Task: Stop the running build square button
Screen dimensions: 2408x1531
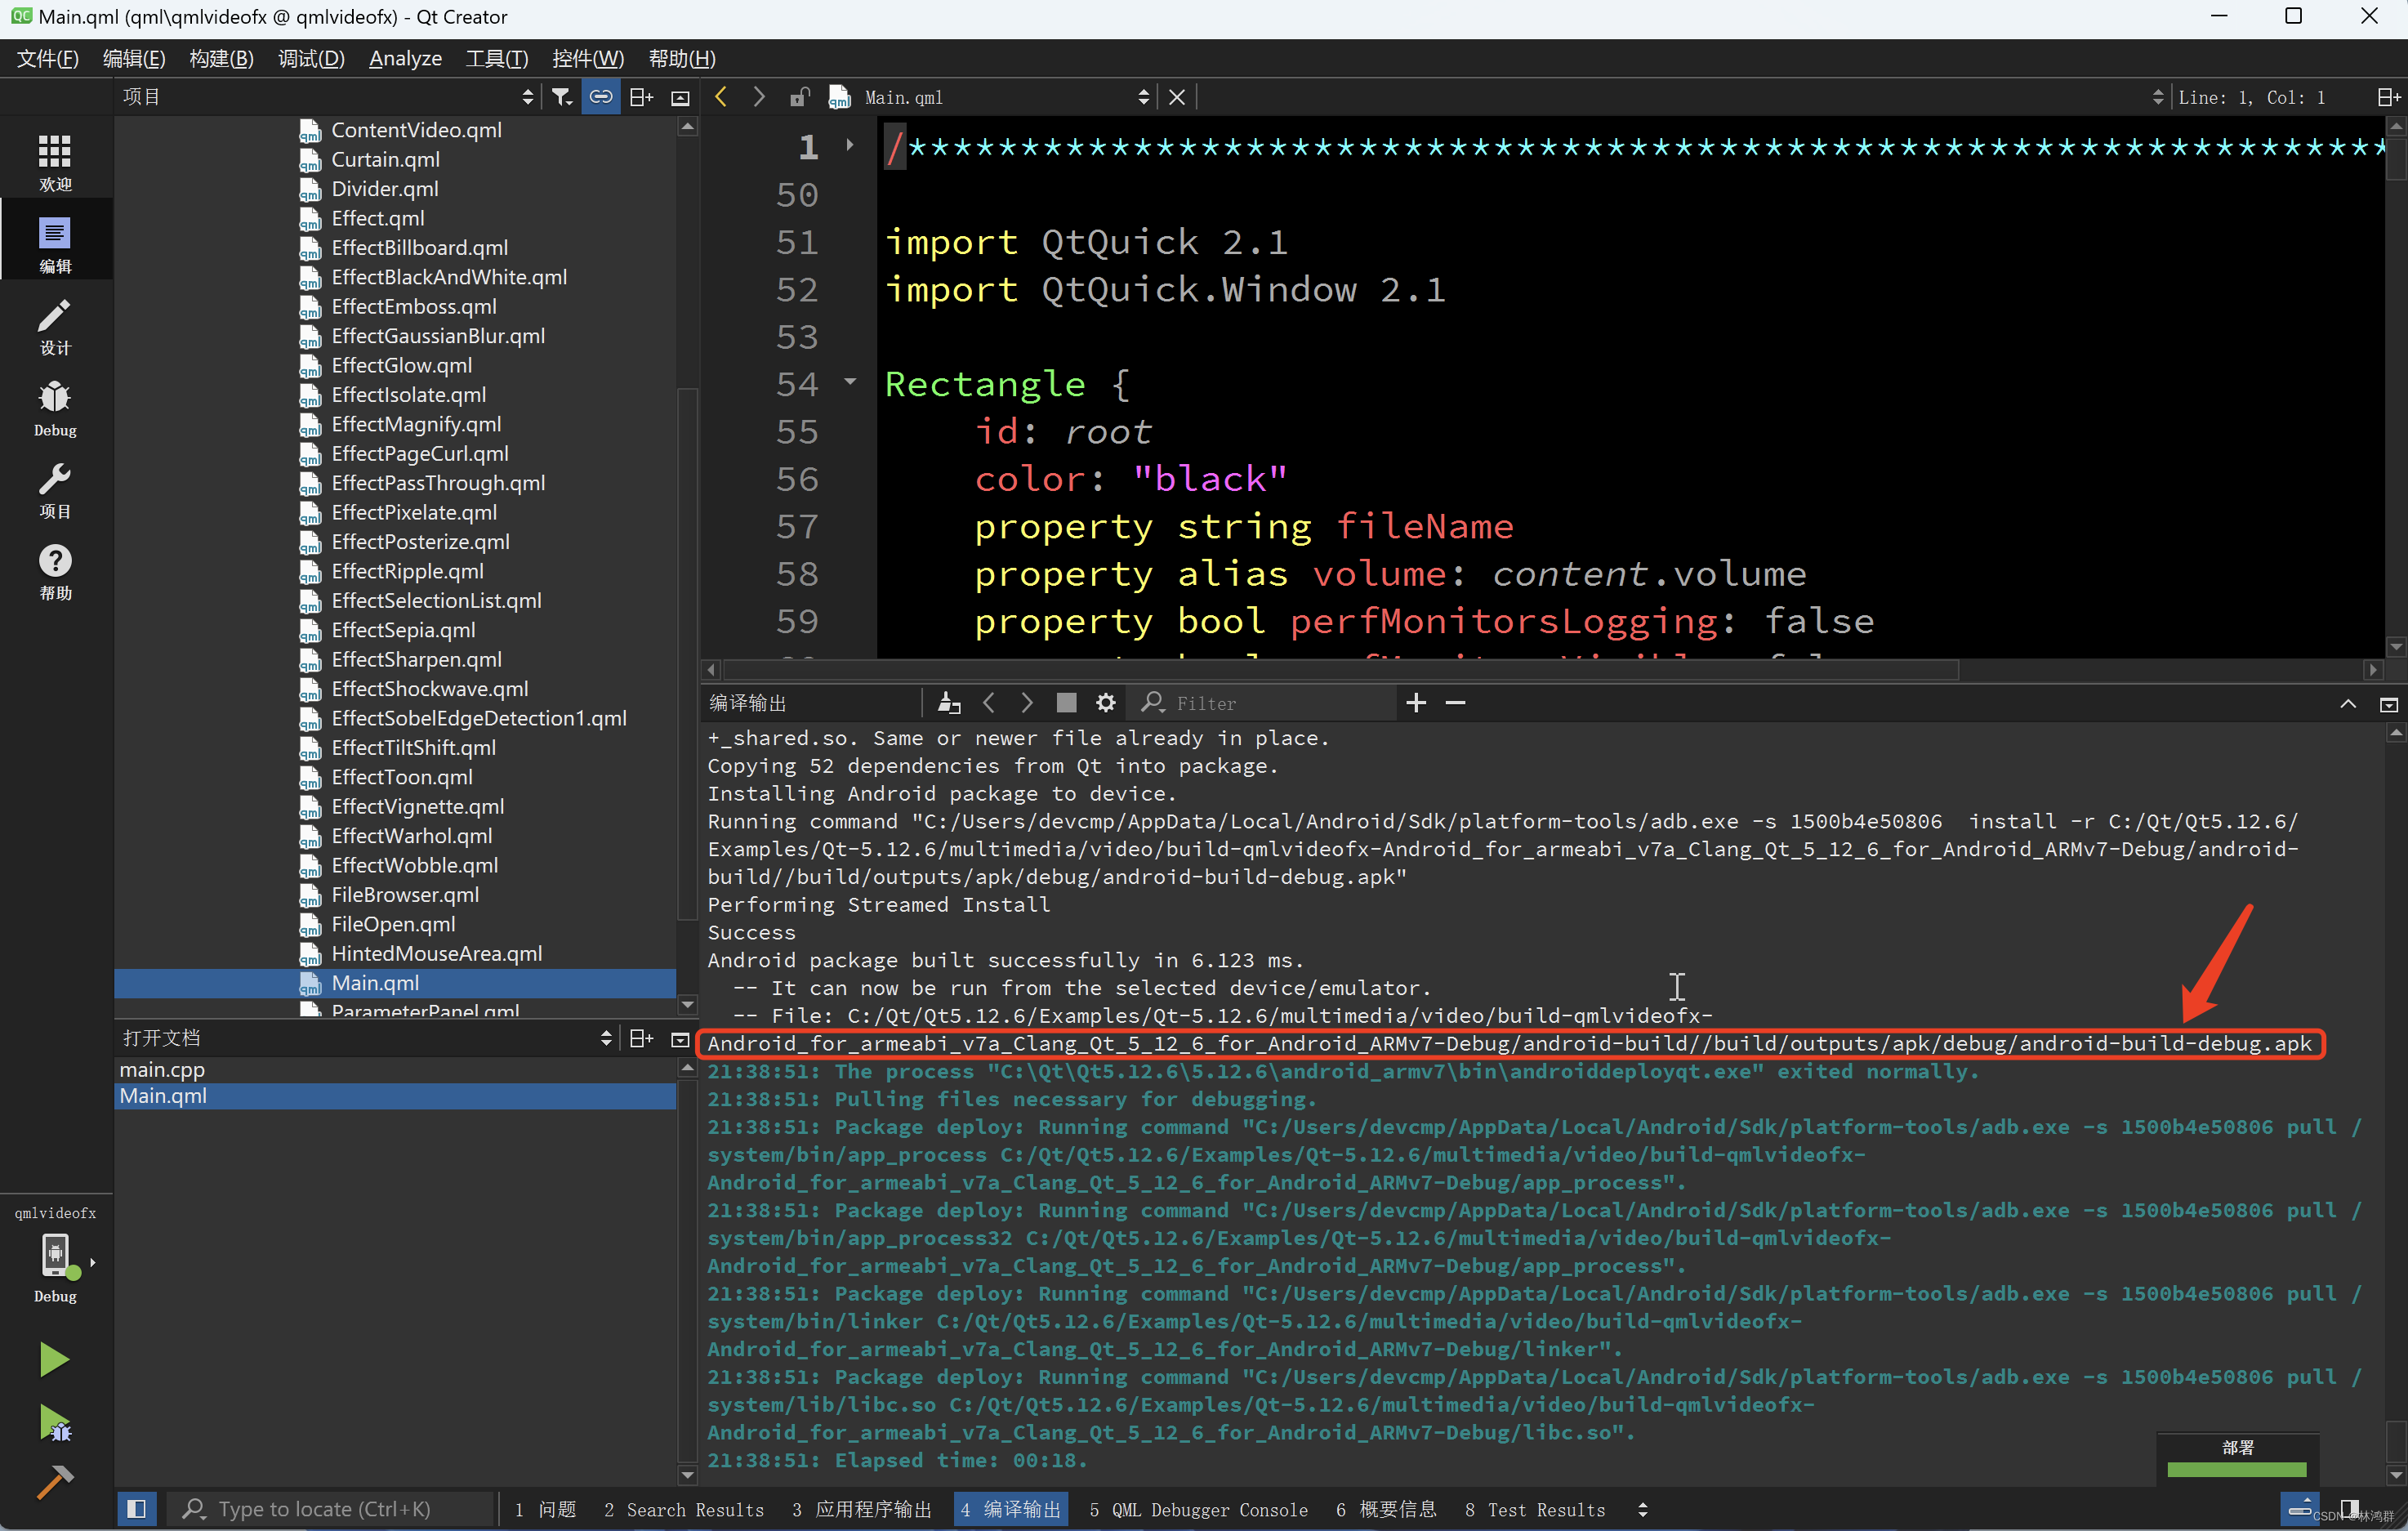Action: coord(1066,703)
